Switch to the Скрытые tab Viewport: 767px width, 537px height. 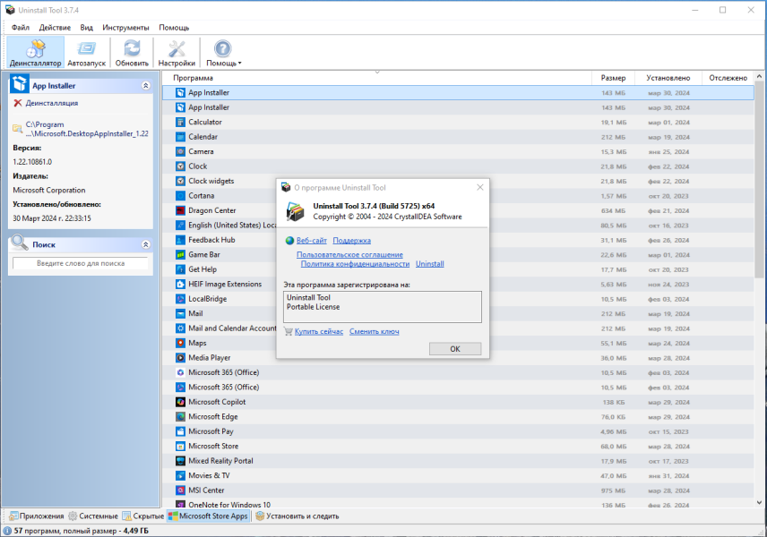142,516
